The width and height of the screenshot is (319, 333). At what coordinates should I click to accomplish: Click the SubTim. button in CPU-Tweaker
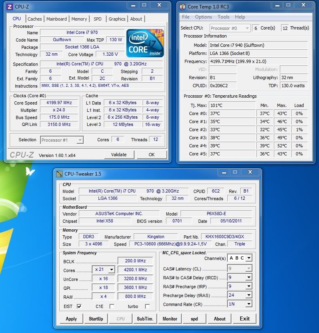pyautogui.click(x=145, y=319)
